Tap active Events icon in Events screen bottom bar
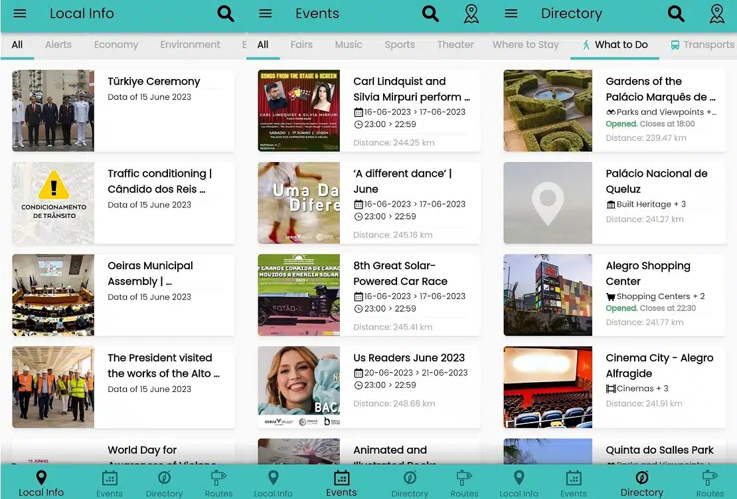 (342, 478)
